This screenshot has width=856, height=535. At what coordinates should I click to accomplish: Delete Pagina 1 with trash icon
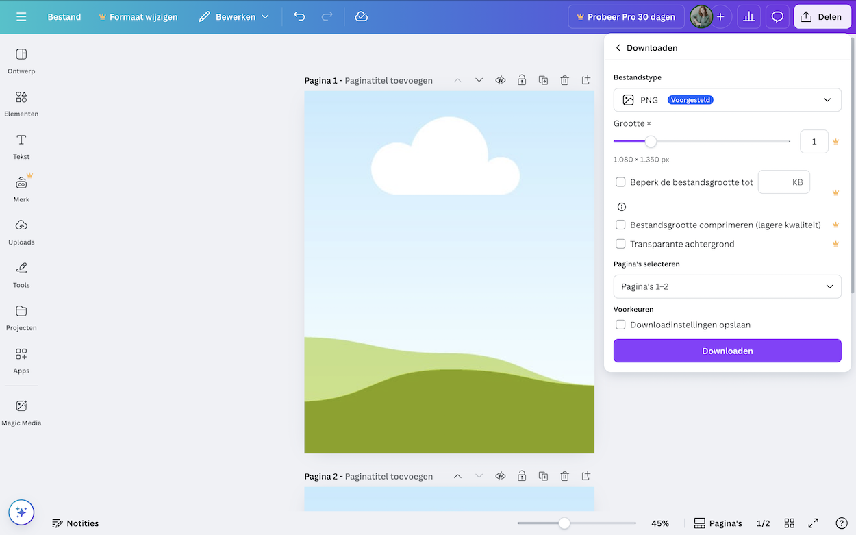(564, 80)
